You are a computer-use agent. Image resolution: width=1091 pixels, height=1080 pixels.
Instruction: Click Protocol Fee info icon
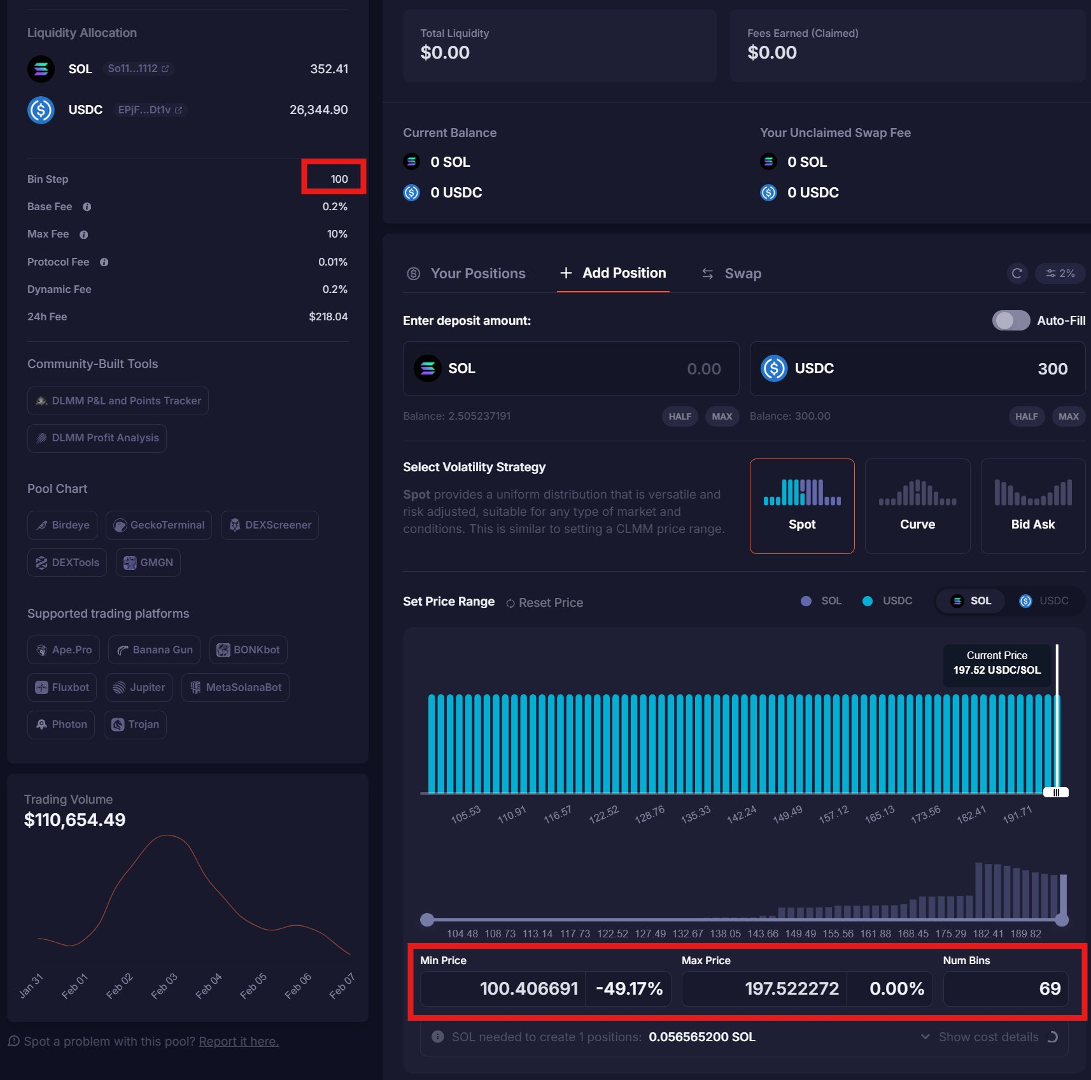point(104,262)
